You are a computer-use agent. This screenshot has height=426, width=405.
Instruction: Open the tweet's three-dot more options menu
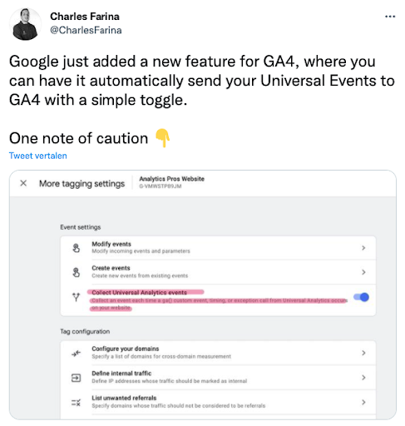pyautogui.click(x=390, y=17)
